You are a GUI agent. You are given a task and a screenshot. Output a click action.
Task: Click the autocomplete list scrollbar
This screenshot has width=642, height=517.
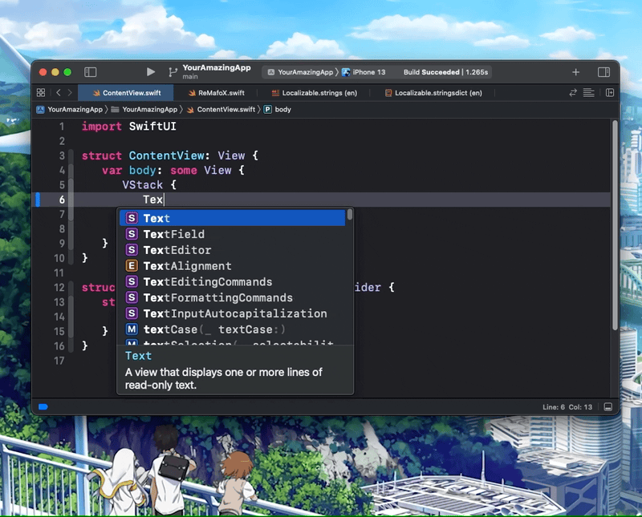coord(350,216)
